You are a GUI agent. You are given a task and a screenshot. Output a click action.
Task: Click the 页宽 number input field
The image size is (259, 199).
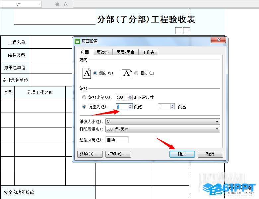122,107
